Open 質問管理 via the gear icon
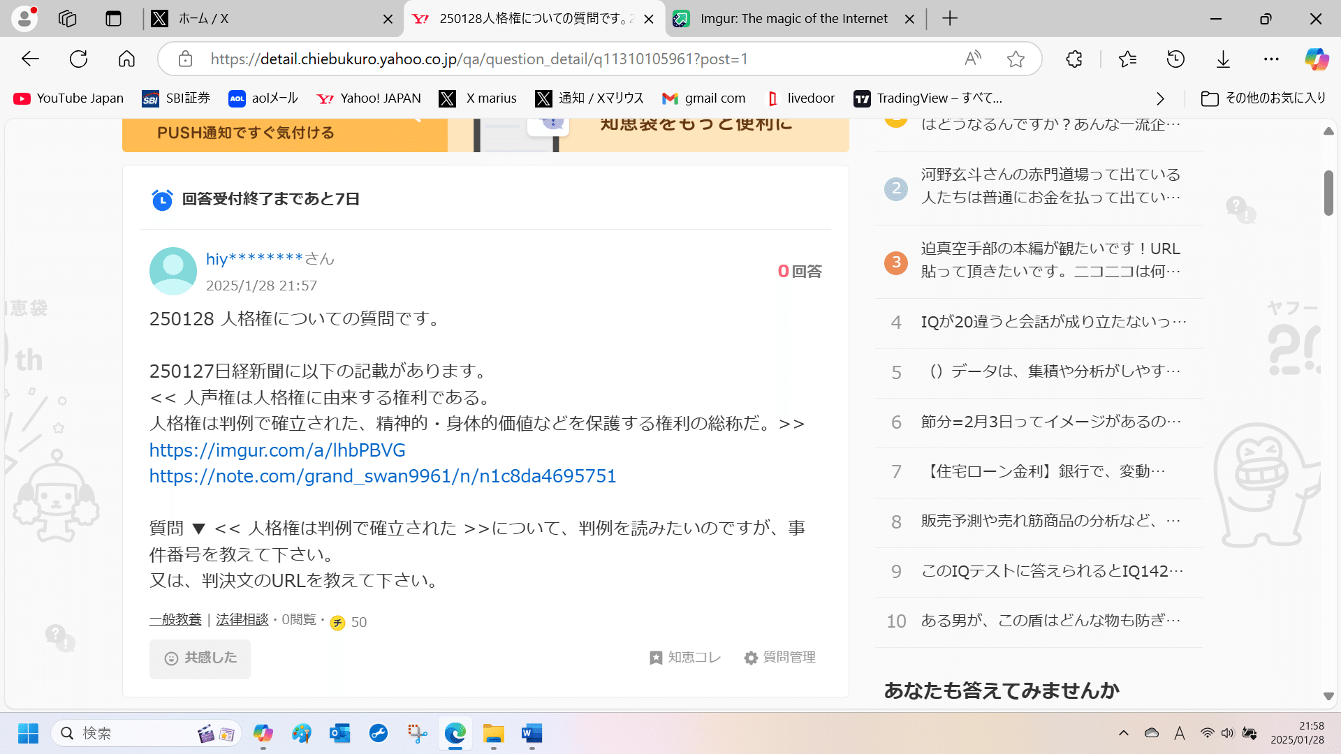The height and width of the screenshot is (754, 1341). [751, 657]
